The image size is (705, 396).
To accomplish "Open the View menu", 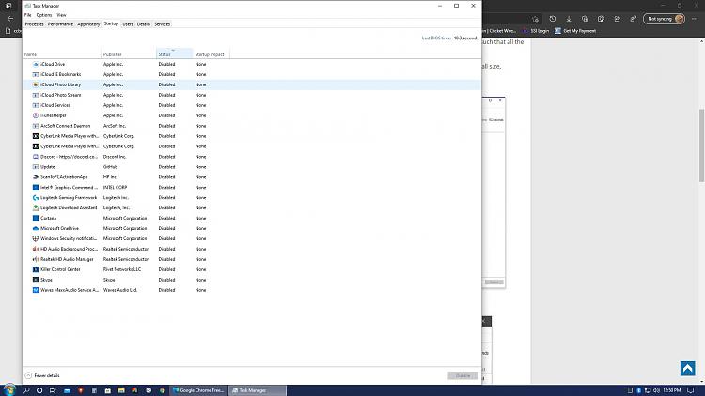I will click(62, 15).
